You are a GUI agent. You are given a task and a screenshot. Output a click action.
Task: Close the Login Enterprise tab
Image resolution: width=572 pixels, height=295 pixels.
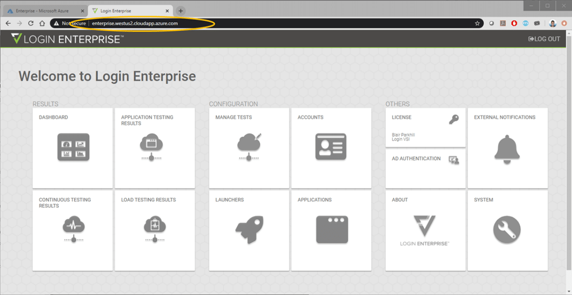pos(168,10)
